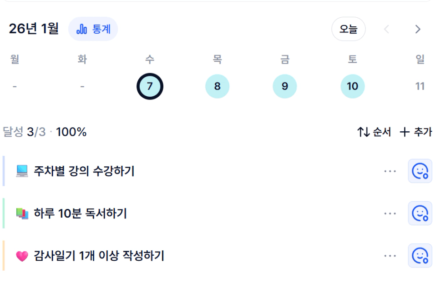
Task: Click the laptop emoji of 주차별 강의 수강하기
Action: 22,171
